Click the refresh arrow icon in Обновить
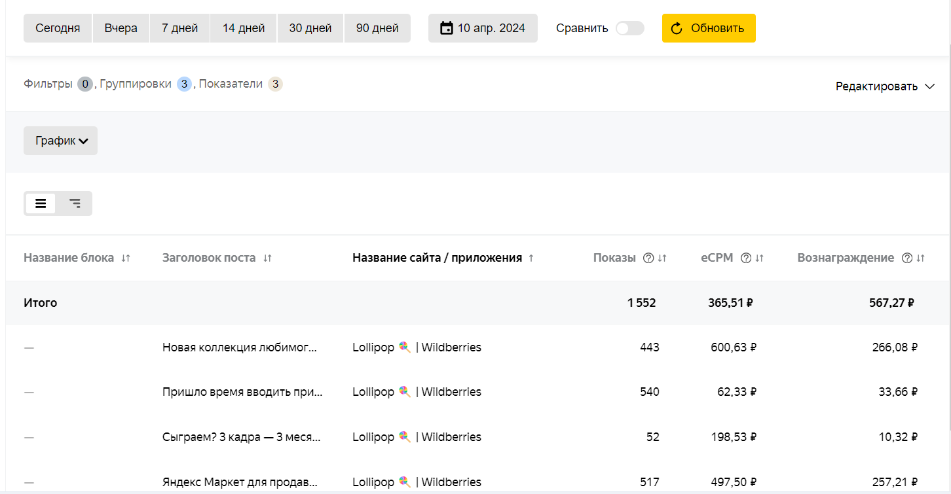951x494 pixels. [677, 28]
